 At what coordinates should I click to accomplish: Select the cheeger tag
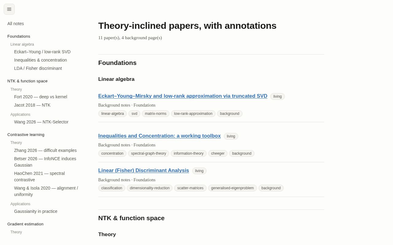coord(218,153)
